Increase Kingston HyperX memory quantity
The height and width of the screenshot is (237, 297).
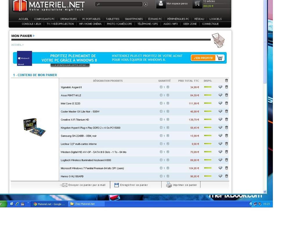tap(168, 128)
